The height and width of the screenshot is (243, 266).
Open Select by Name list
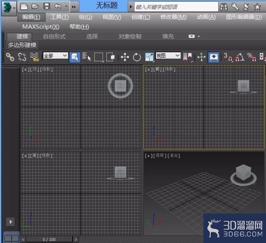click(x=87, y=57)
